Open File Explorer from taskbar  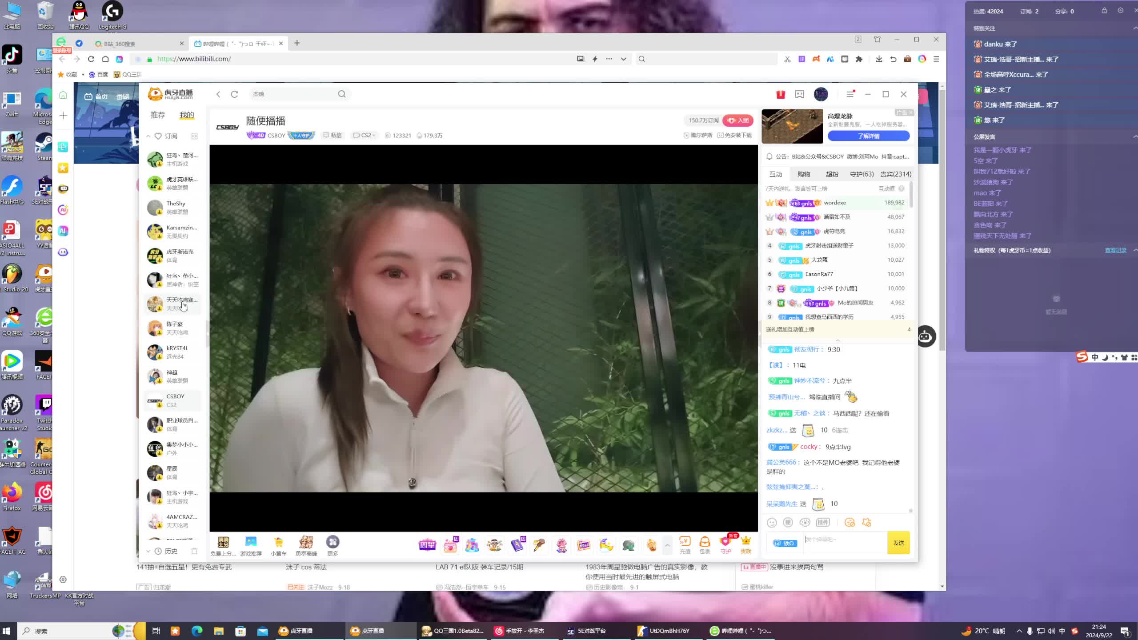tap(219, 631)
